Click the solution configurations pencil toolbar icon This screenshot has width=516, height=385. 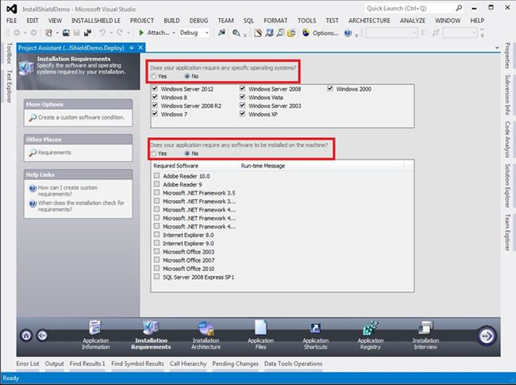258,33
